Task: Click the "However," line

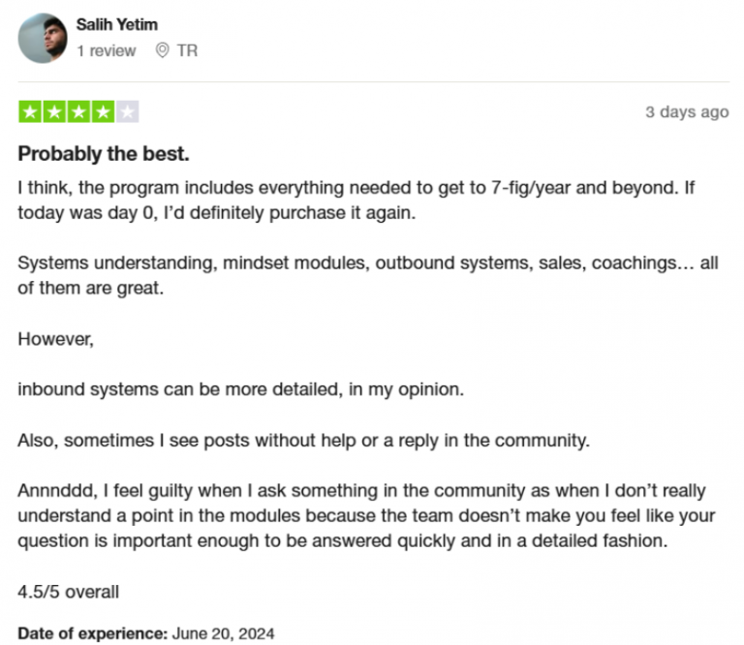Action: coord(56,339)
